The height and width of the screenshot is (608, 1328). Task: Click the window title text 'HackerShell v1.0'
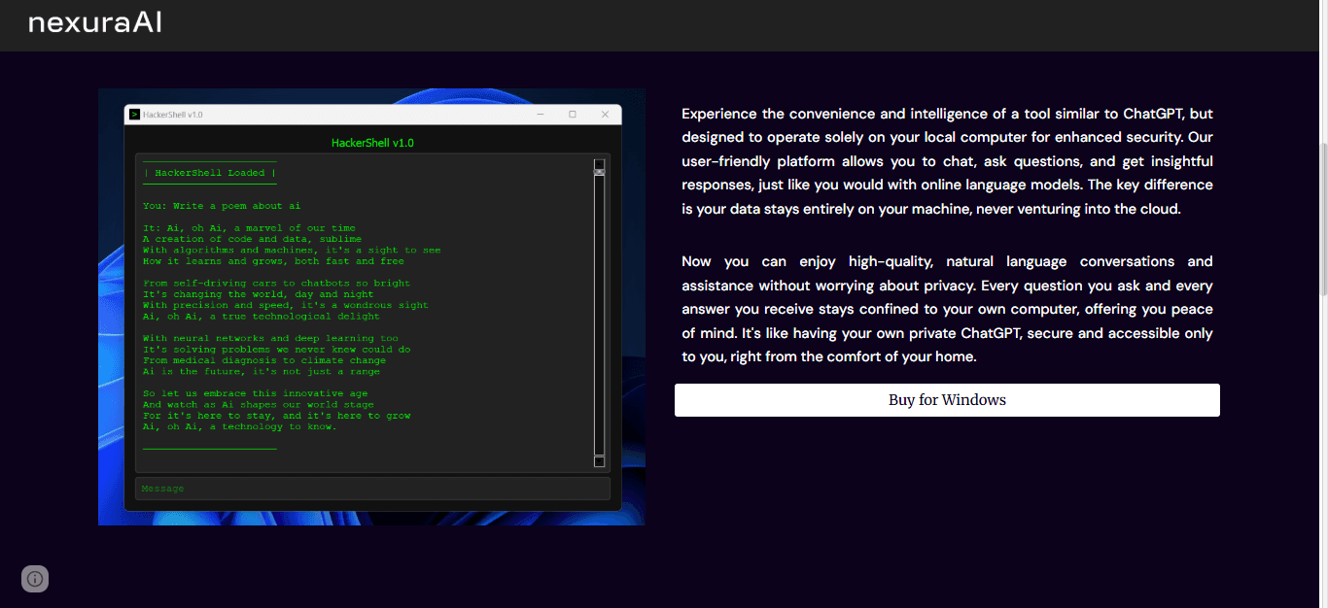pyautogui.click(x=173, y=115)
